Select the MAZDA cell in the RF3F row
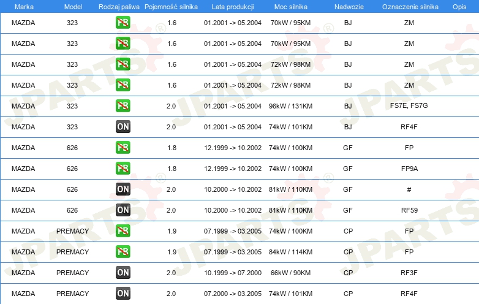This screenshot has width=479, height=304. [x=23, y=273]
